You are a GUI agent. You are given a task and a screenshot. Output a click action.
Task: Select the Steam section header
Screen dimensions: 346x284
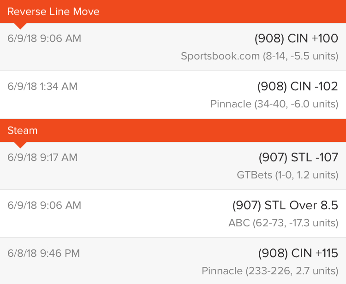click(173, 130)
